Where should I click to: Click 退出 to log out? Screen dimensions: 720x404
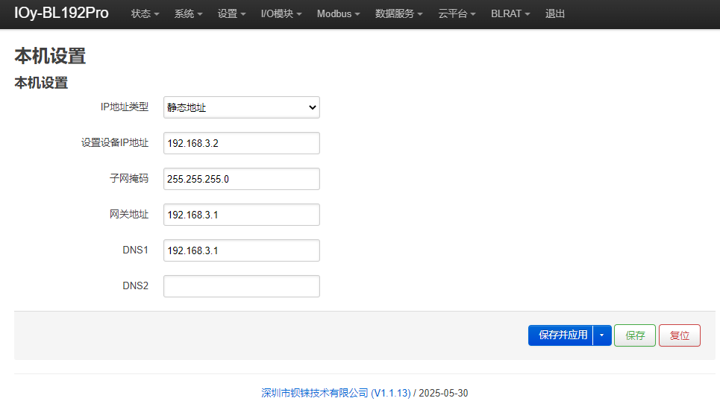tap(554, 13)
